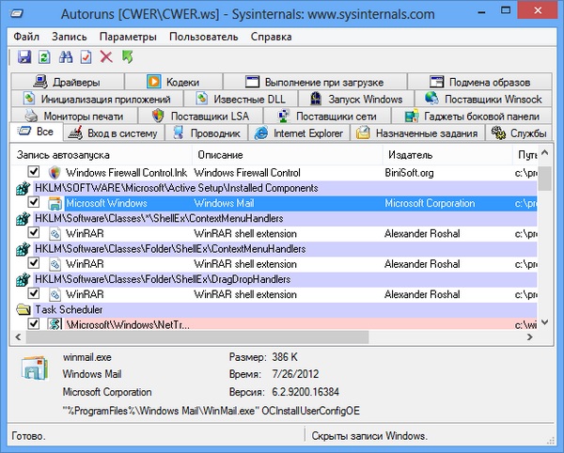Click the green Jump to entry arrow icon
Image resolution: width=564 pixels, height=453 pixels.
127,57
